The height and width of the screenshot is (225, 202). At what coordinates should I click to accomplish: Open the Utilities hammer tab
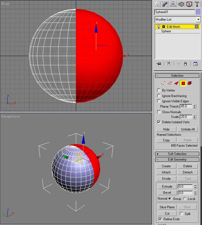pyautogui.click(x=197, y=4)
